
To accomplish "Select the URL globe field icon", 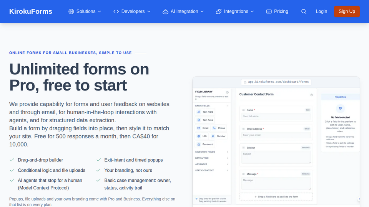I will pos(199,136).
